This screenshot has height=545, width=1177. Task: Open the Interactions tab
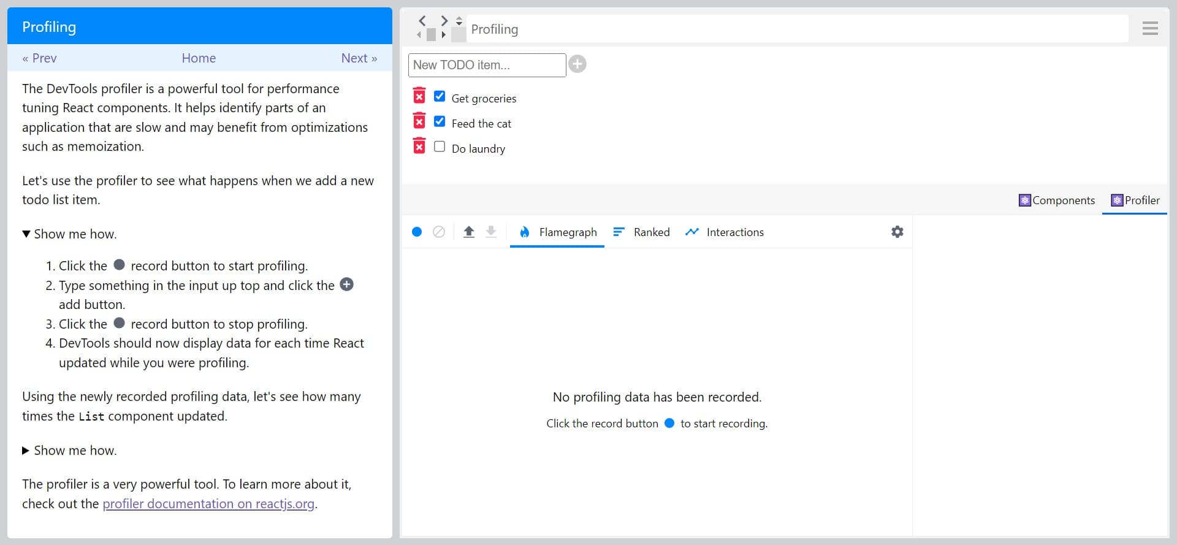coord(725,232)
